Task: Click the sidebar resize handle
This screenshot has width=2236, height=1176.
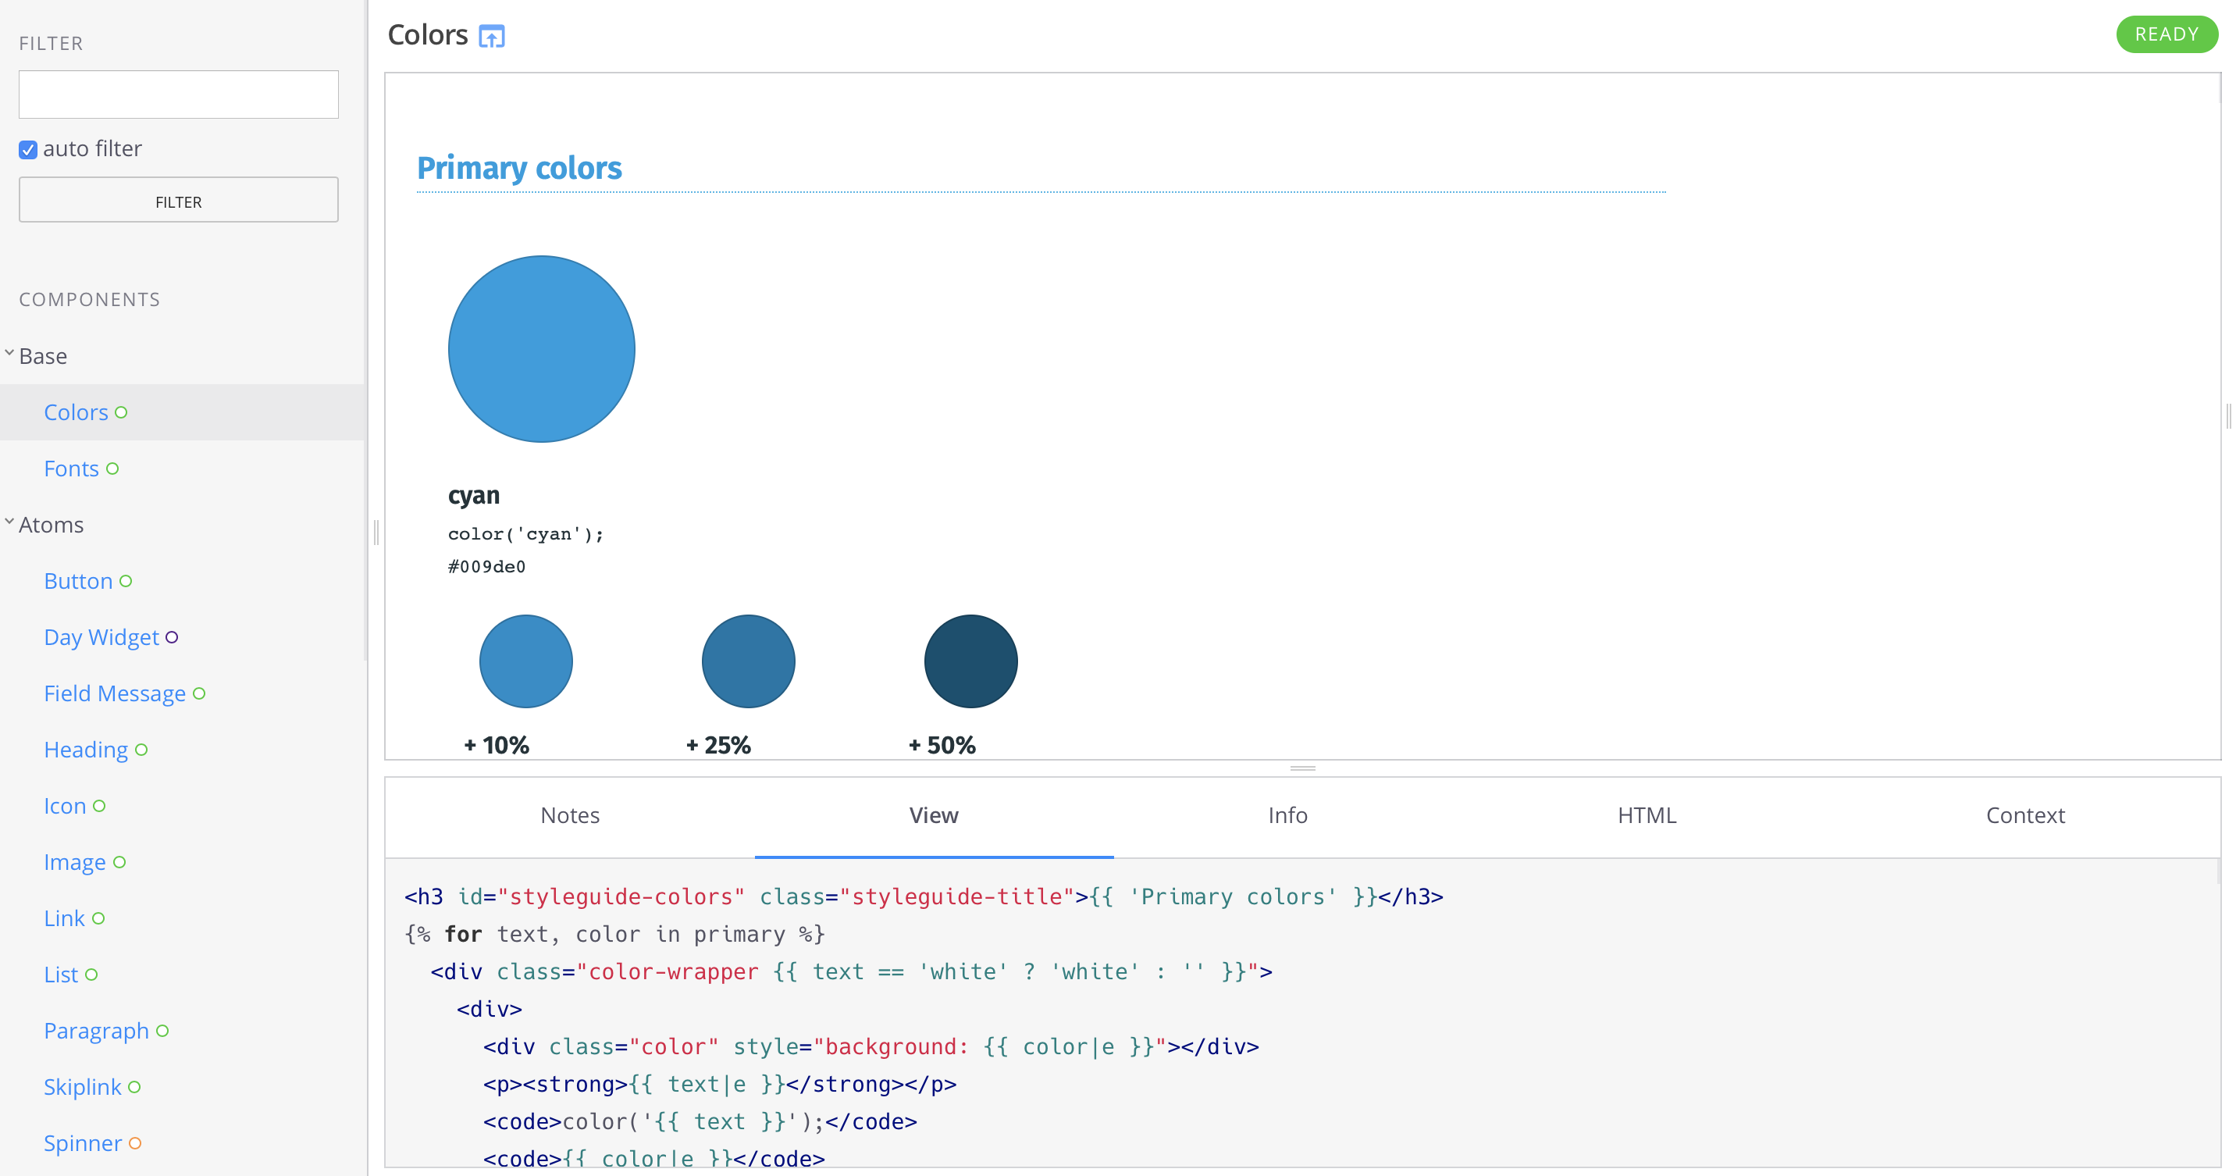Action: [x=376, y=532]
